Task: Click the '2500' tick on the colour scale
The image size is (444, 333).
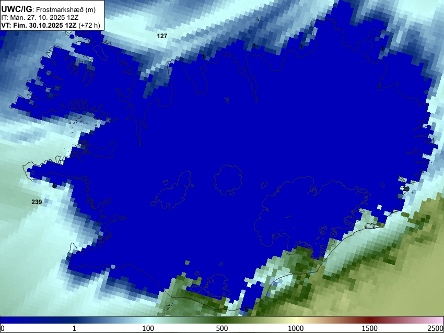Action: pos(436,328)
